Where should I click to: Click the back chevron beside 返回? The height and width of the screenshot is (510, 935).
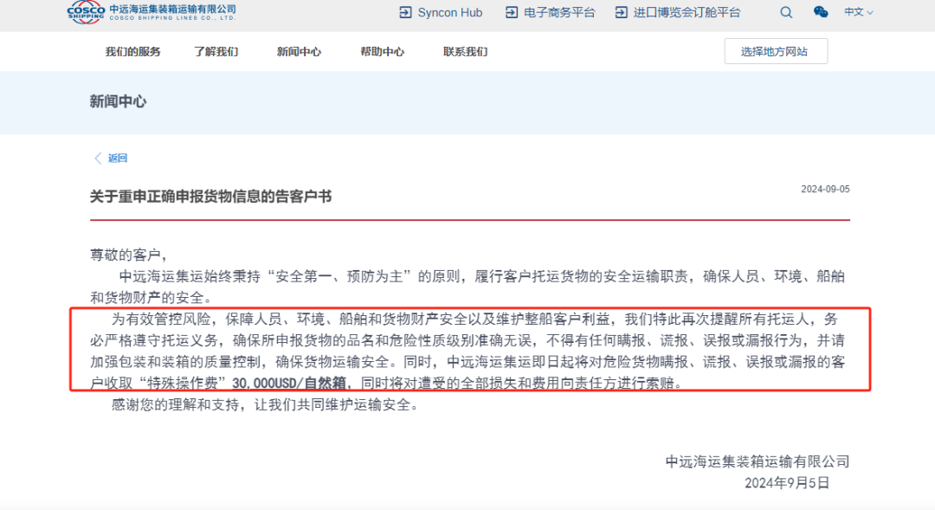98,158
